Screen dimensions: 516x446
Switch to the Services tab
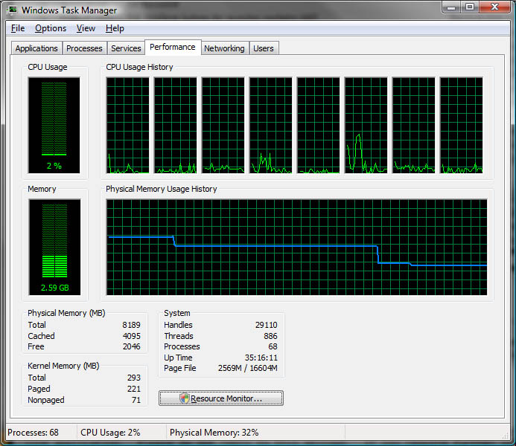click(x=126, y=48)
